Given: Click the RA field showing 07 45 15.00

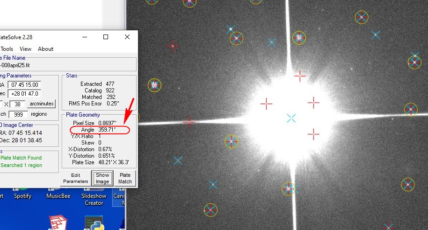Looking at the screenshot, I should (x=24, y=85).
